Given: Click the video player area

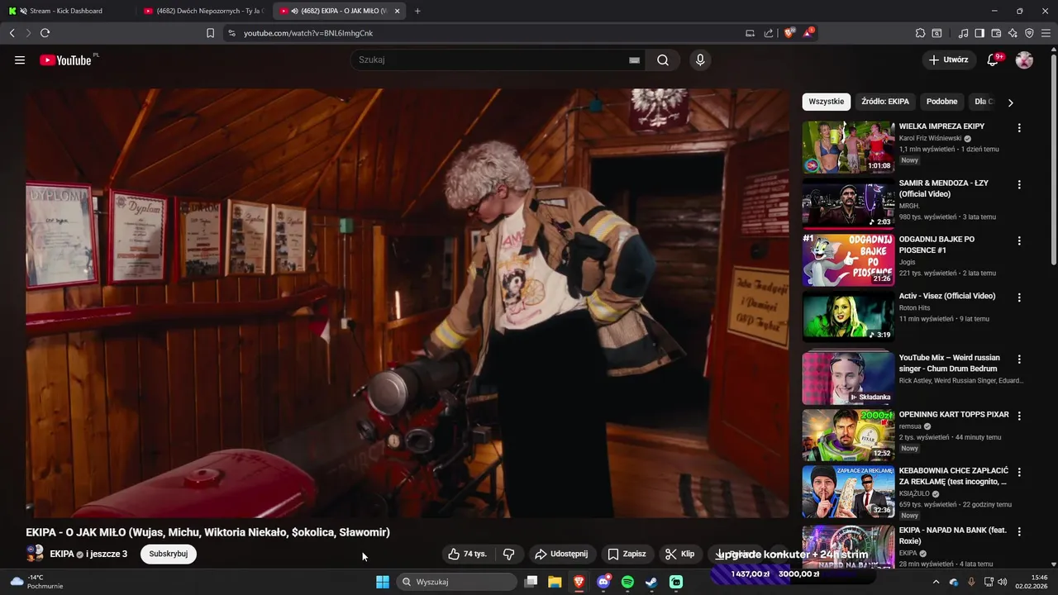Looking at the screenshot, I should (x=407, y=302).
